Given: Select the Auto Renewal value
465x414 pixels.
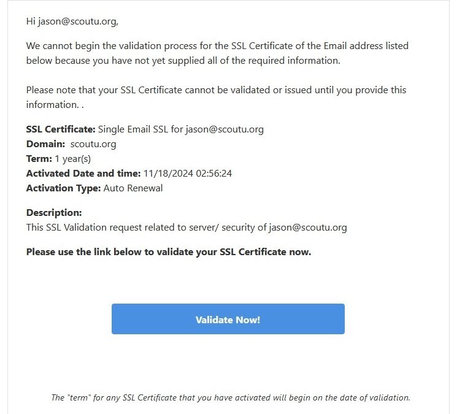Looking at the screenshot, I should 133,188.
